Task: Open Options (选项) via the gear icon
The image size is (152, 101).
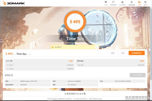Action: (145, 3)
